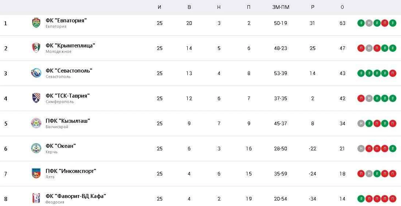The height and width of the screenshot is (206, 401).
Task: Click the ФК Севастополь team logo
Action: tap(36, 73)
